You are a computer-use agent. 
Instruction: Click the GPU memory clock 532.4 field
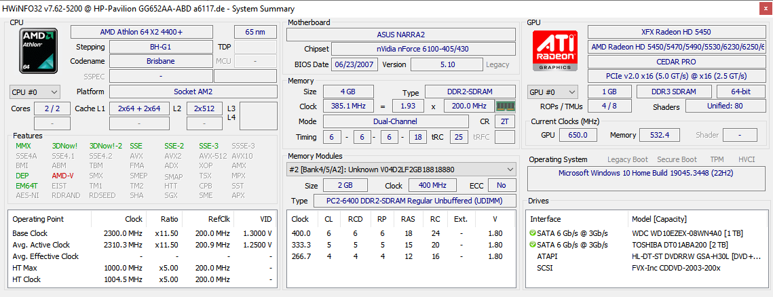click(659, 135)
